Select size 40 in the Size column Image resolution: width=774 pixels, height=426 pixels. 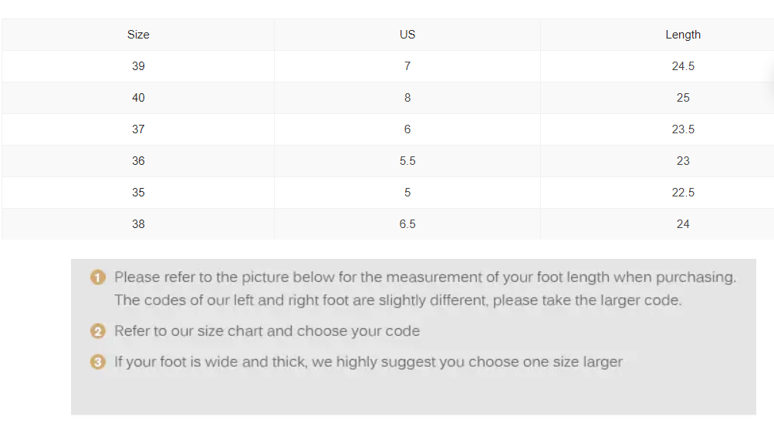pos(138,98)
